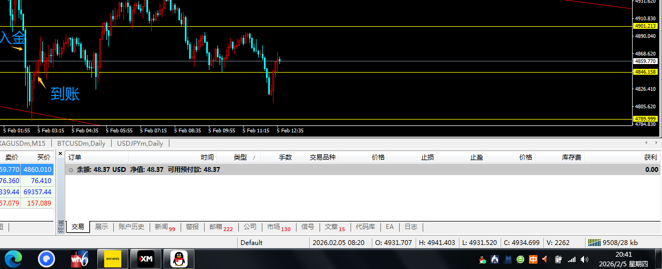Open Microsoft Edge from the taskbar

click(14, 259)
